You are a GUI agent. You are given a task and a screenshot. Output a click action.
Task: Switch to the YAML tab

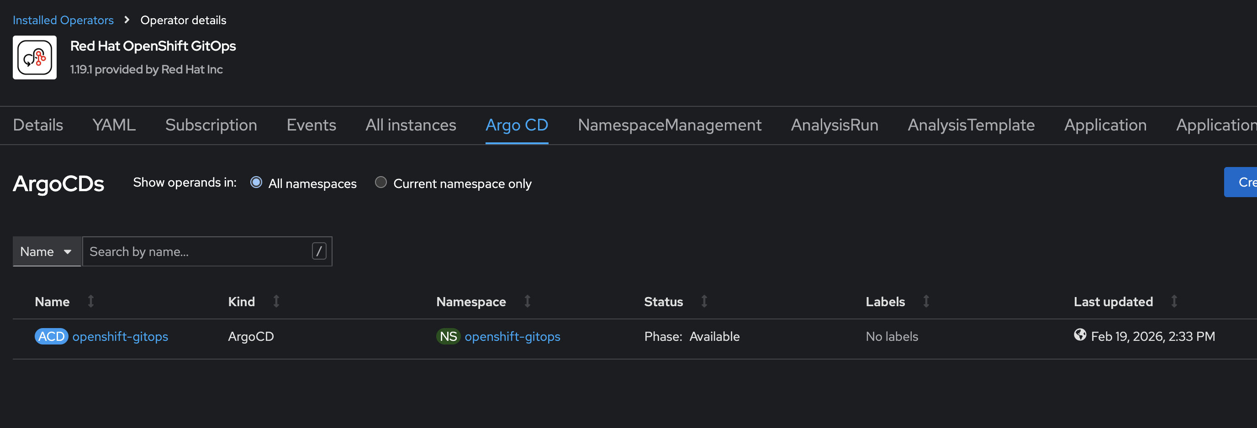click(x=114, y=125)
